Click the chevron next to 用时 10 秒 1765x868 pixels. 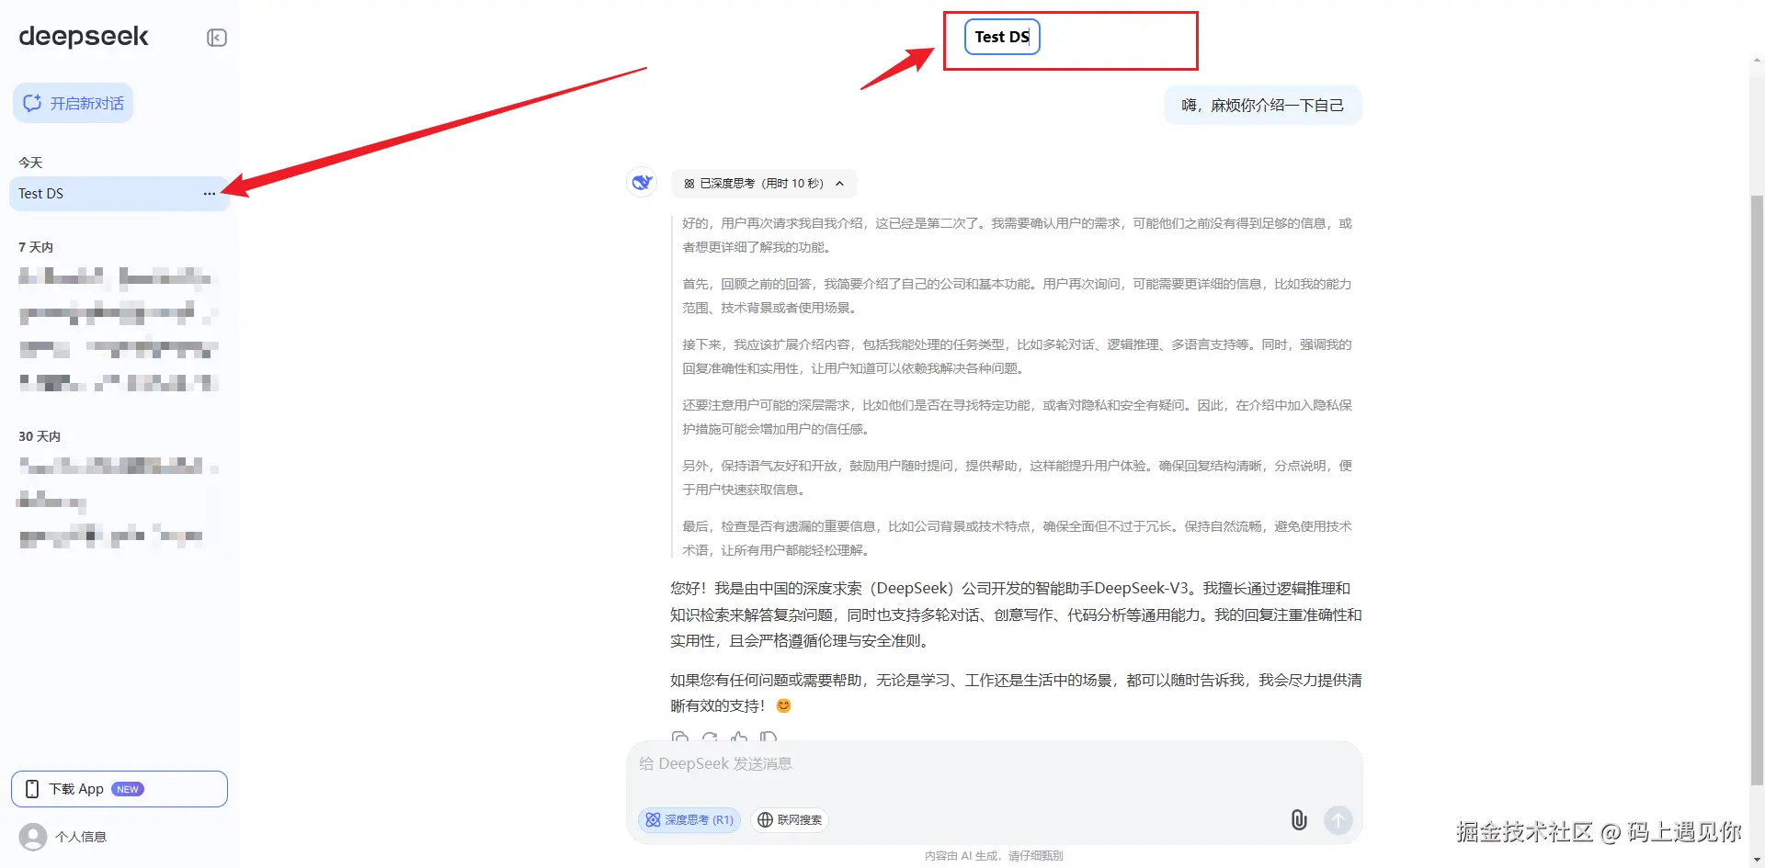pyautogui.click(x=839, y=184)
